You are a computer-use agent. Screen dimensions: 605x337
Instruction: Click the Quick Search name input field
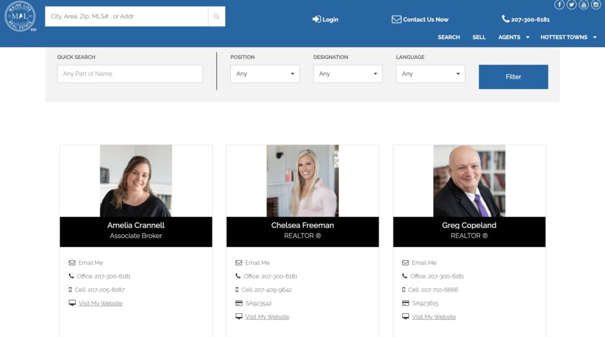tap(129, 74)
